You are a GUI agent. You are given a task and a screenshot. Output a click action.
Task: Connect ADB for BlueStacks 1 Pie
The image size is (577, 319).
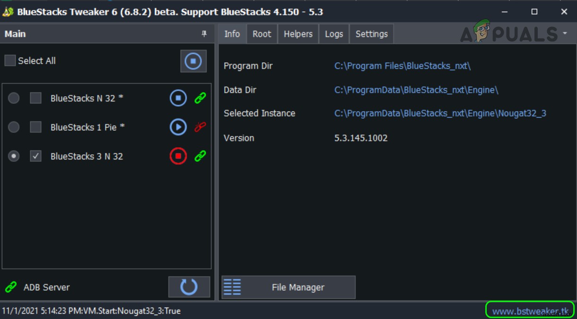click(x=199, y=127)
